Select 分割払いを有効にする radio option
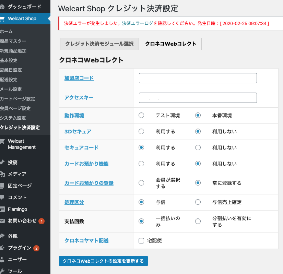 [x=198, y=221]
